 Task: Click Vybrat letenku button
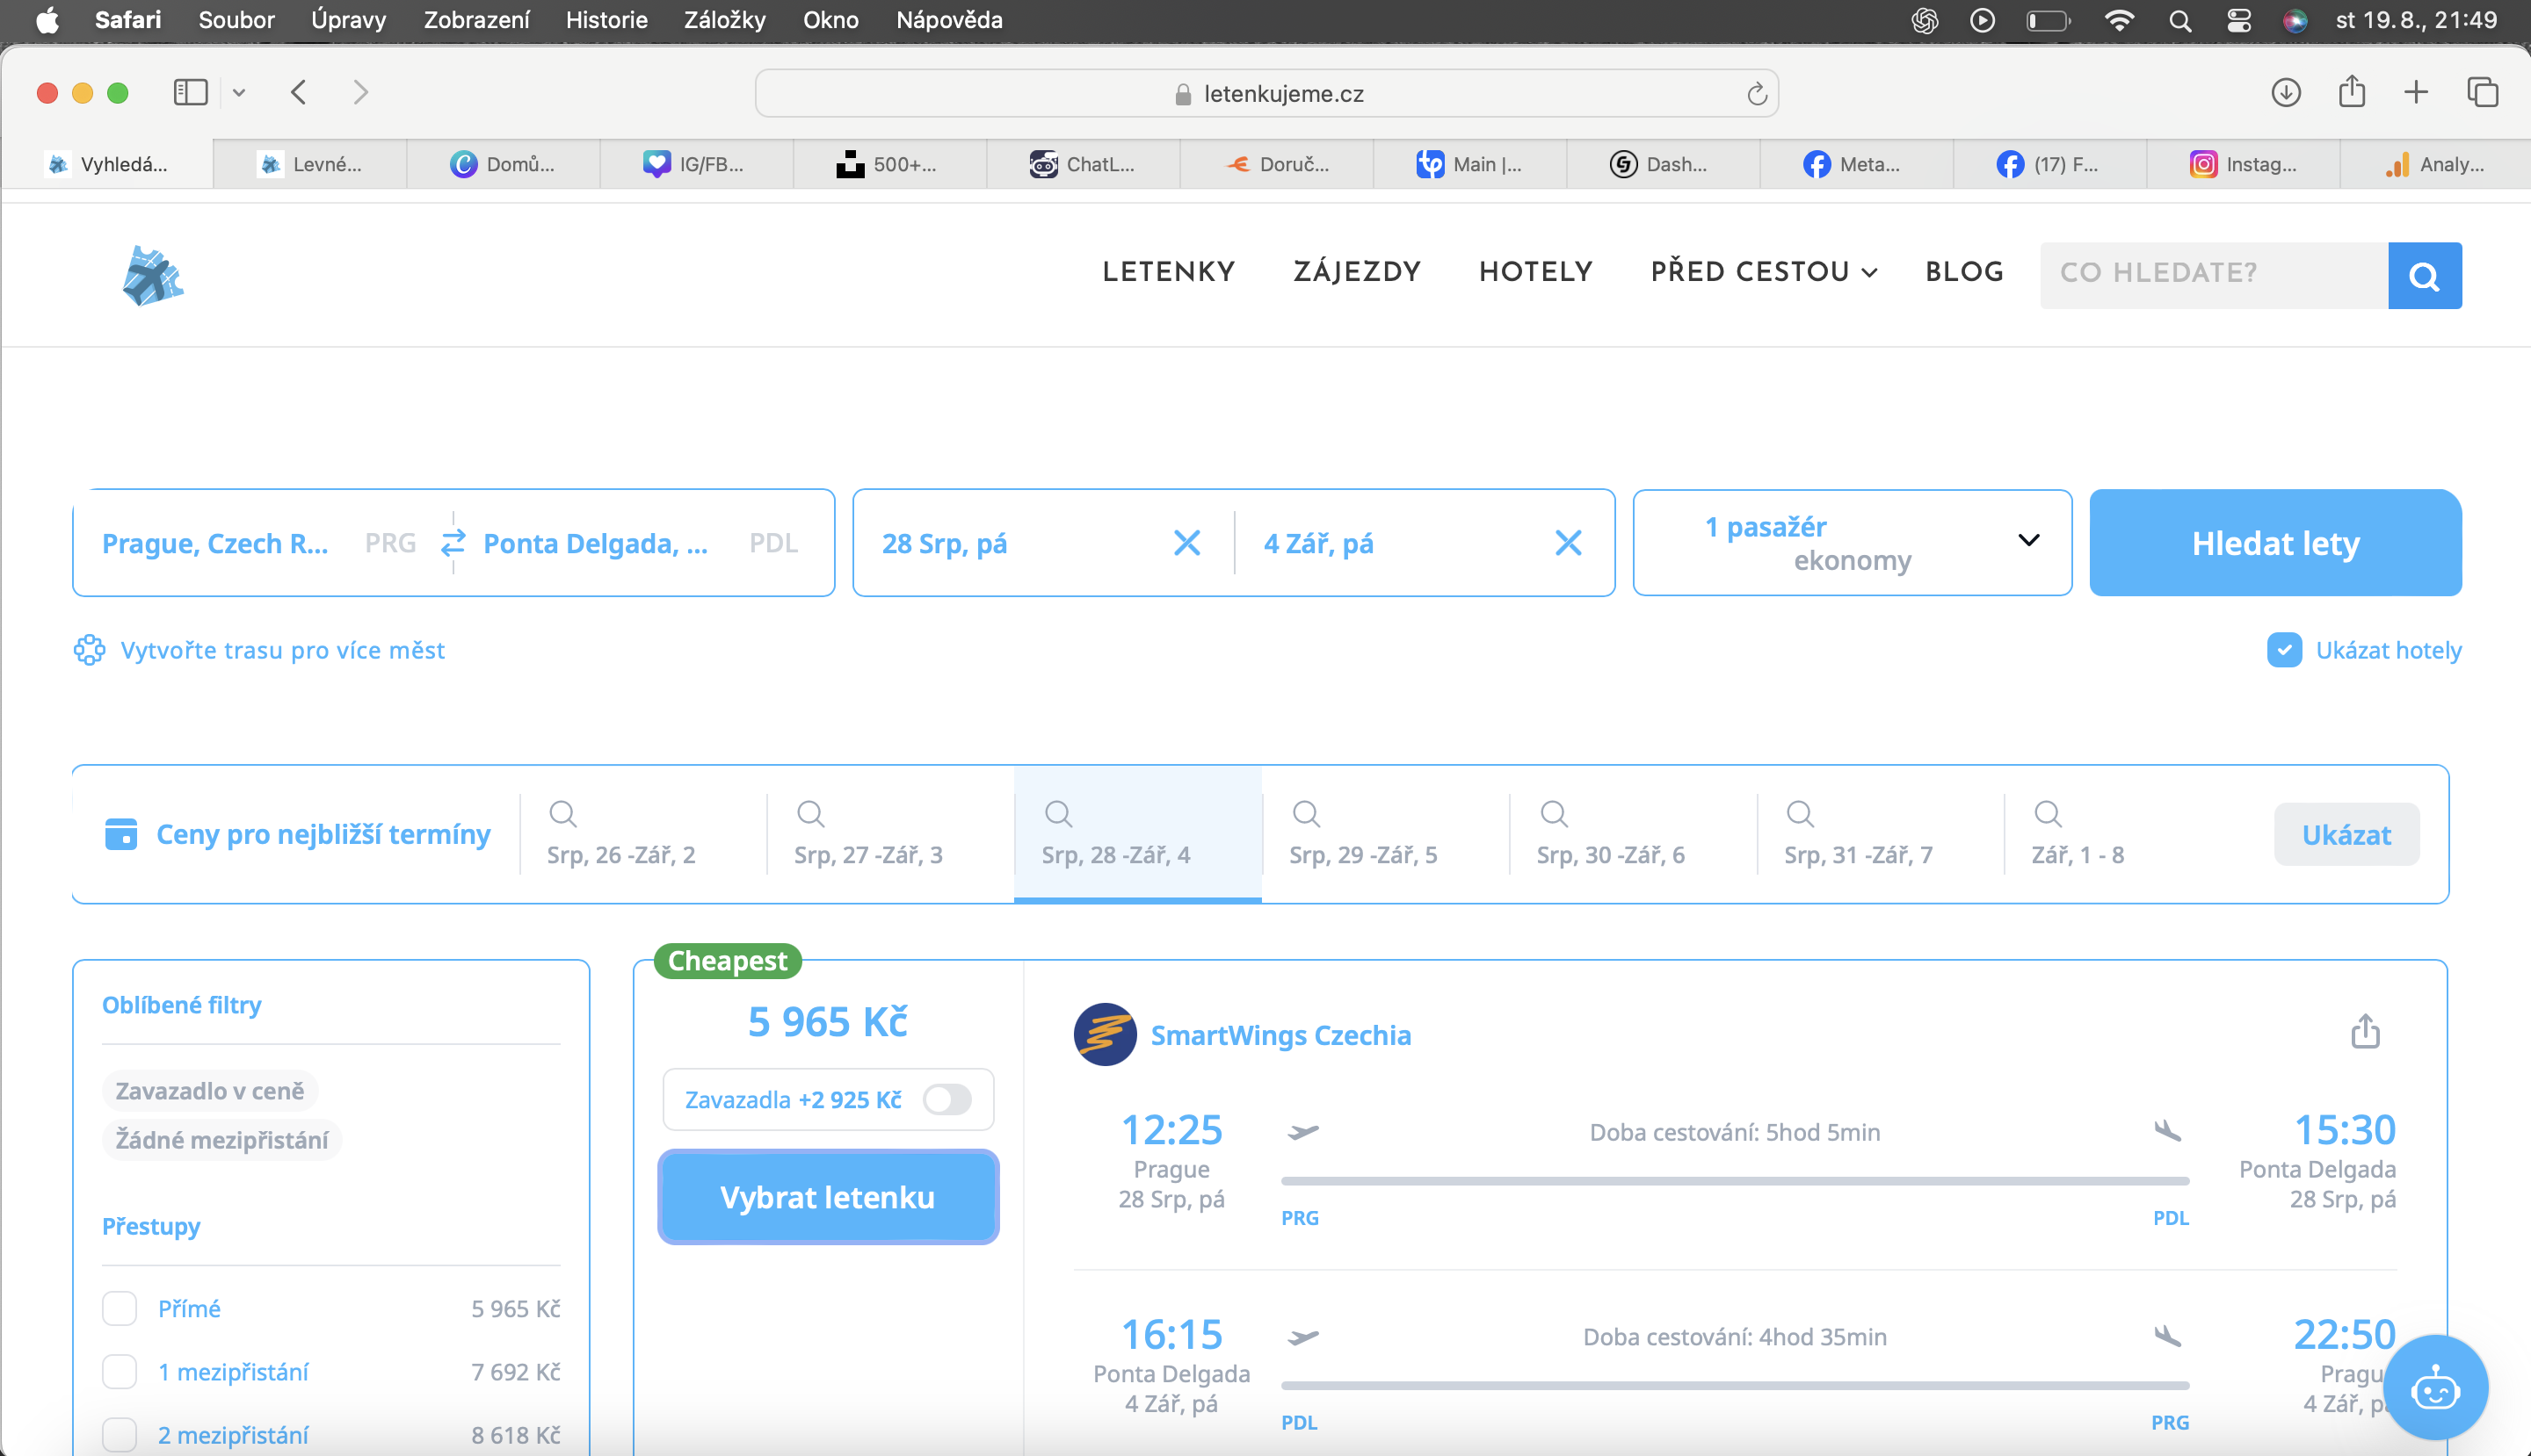pyautogui.click(x=828, y=1197)
